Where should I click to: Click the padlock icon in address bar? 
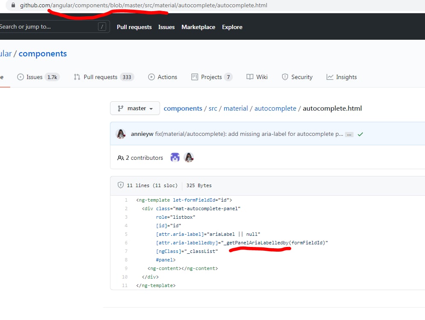tap(13, 5)
